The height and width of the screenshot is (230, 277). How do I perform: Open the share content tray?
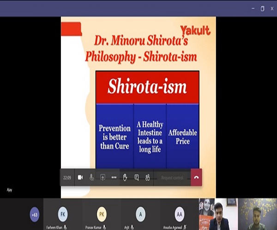point(102,178)
